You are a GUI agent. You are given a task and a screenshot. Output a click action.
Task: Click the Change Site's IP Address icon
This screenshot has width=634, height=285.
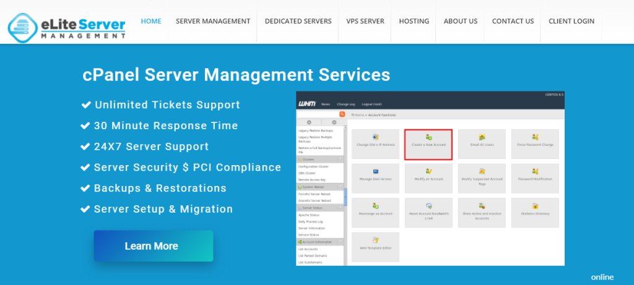pos(376,137)
